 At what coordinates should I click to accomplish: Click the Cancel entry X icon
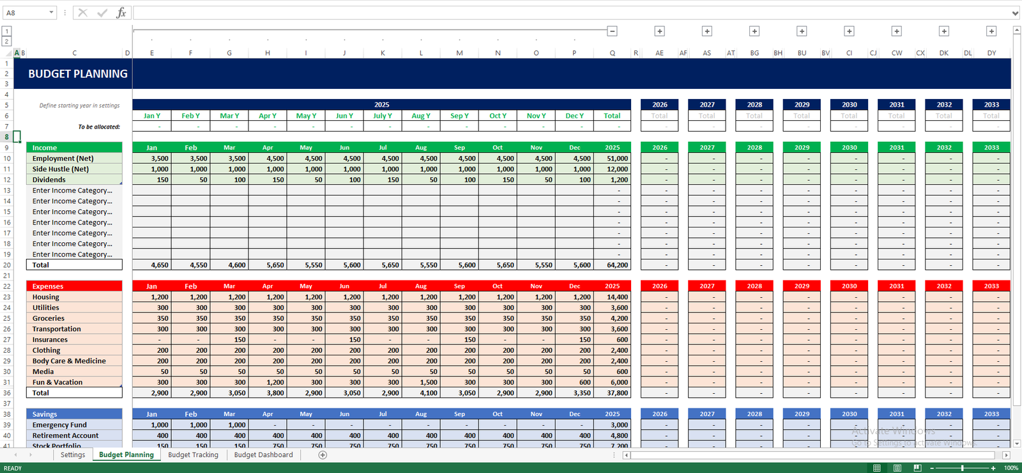[82, 13]
